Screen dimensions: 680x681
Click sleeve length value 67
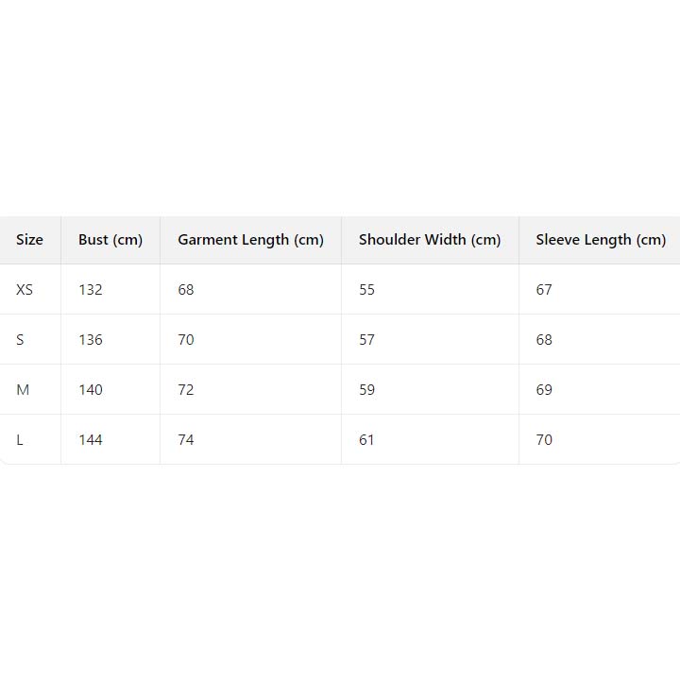(544, 290)
